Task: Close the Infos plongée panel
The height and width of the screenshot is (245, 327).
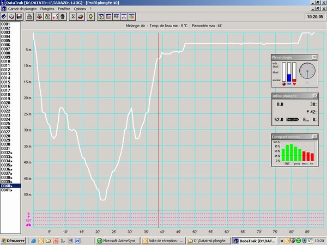Action: pos(314,96)
